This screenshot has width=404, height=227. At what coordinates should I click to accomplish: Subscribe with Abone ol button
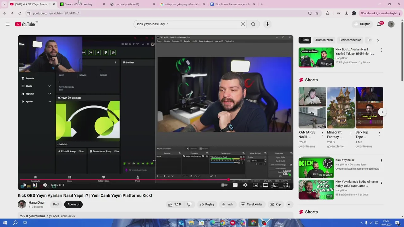pyautogui.click(x=73, y=204)
